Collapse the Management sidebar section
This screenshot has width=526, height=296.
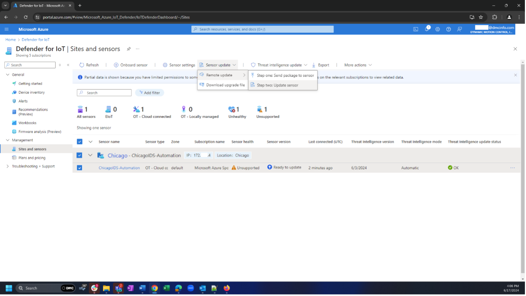click(8, 140)
